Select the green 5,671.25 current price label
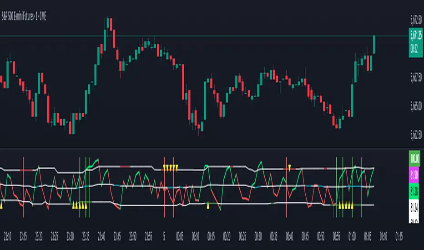The width and height of the screenshot is (424, 250). click(416, 35)
